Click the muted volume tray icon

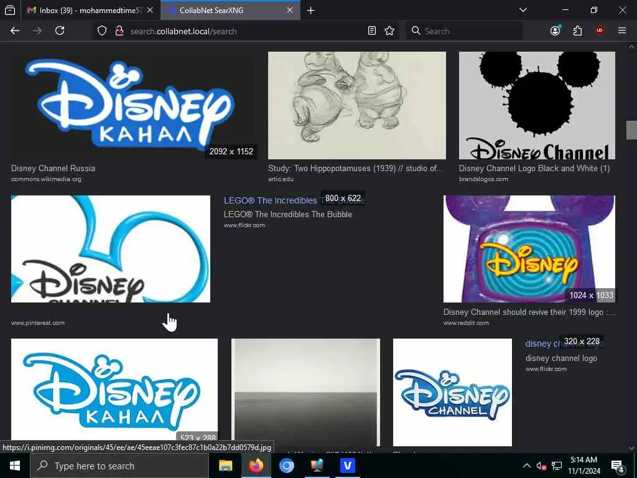pyautogui.click(x=541, y=466)
